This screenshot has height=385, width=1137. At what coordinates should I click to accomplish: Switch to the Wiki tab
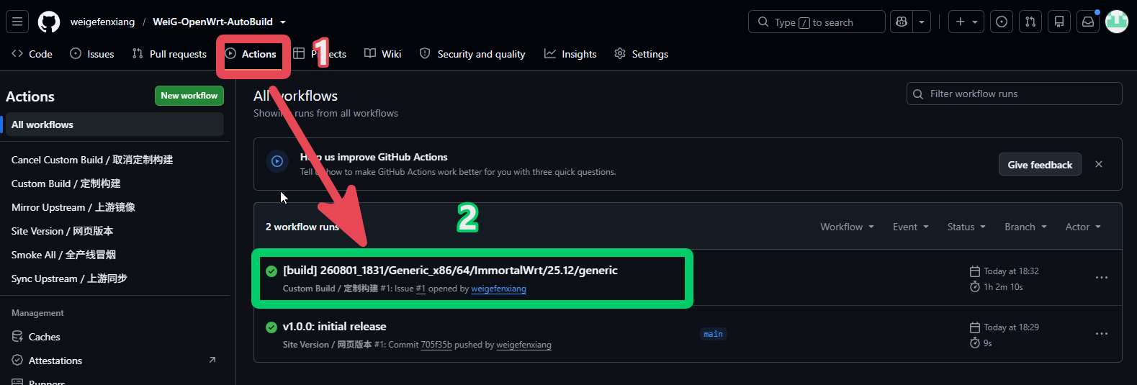(x=383, y=54)
